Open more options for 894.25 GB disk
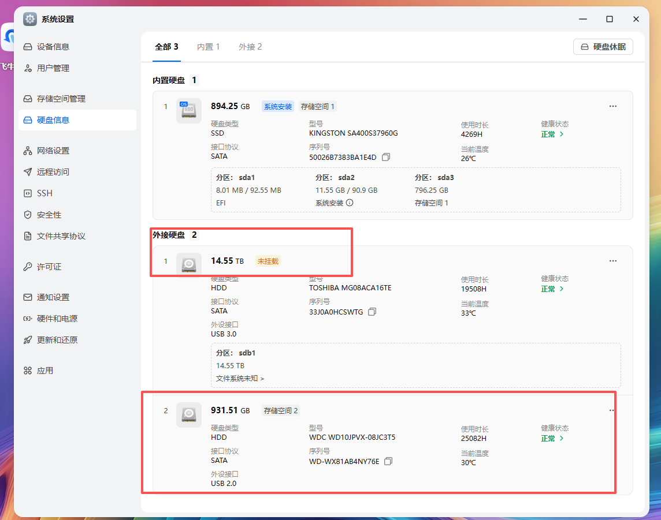The width and height of the screenshot is (661, 520). tap(613, 106)
